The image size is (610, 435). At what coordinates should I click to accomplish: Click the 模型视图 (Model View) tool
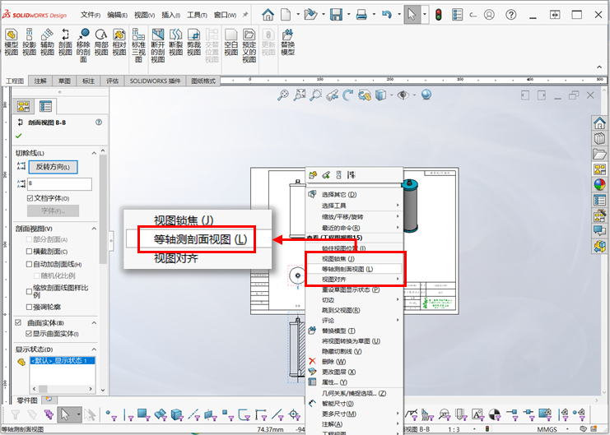coord(11,42)
